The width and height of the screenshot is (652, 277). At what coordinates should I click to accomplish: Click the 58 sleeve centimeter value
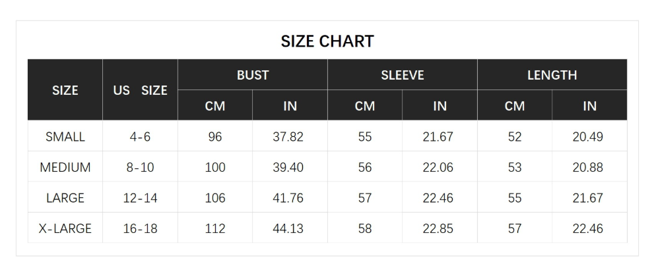point(365,228)
